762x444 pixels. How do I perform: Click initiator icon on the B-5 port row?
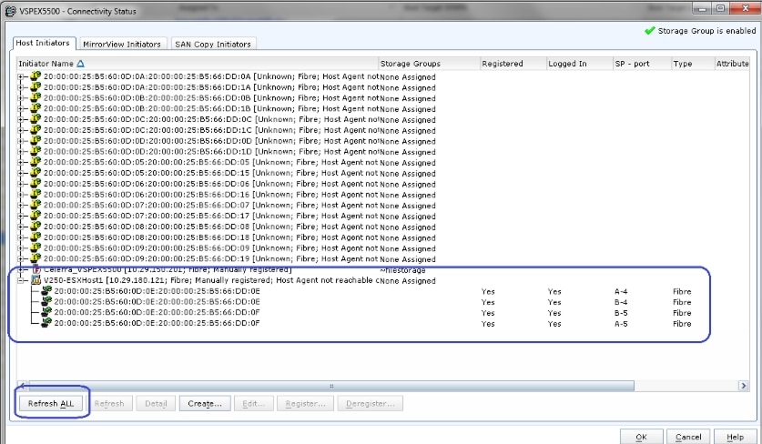(46, 312)
